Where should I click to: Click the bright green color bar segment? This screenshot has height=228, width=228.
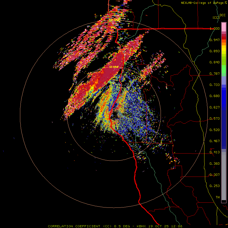point(224,69)
